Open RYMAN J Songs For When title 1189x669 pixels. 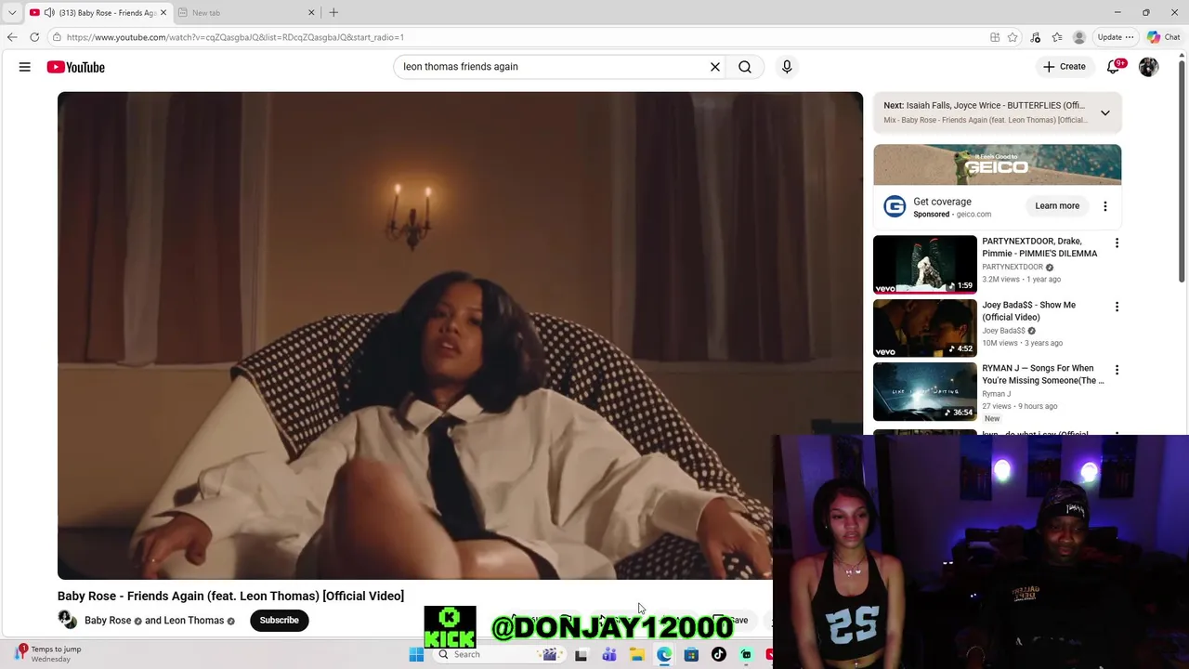[1043, 374]
